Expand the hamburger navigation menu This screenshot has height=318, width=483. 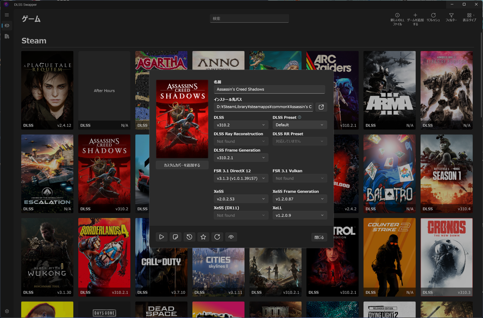point(7,15)
